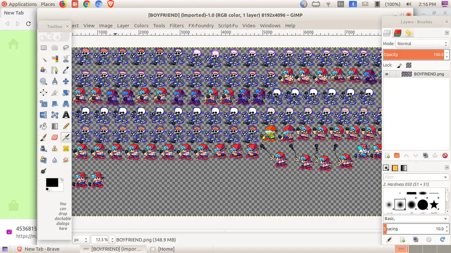Image resolution: width=451 pixels, height=253 pixels.
Task: Select the Perspective tool
Action: 66,103
